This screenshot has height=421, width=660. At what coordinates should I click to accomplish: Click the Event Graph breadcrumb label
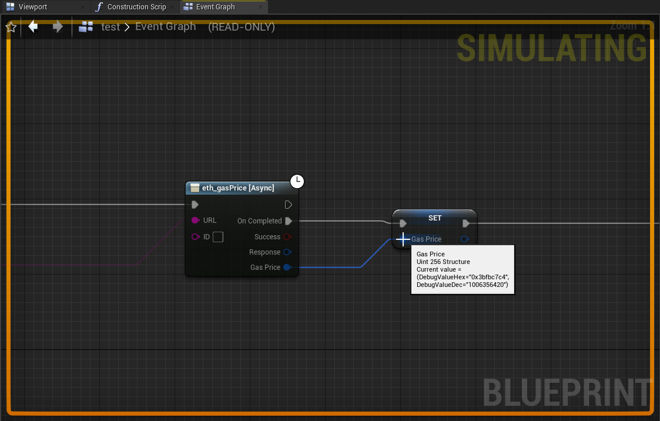tap(165, 27)
